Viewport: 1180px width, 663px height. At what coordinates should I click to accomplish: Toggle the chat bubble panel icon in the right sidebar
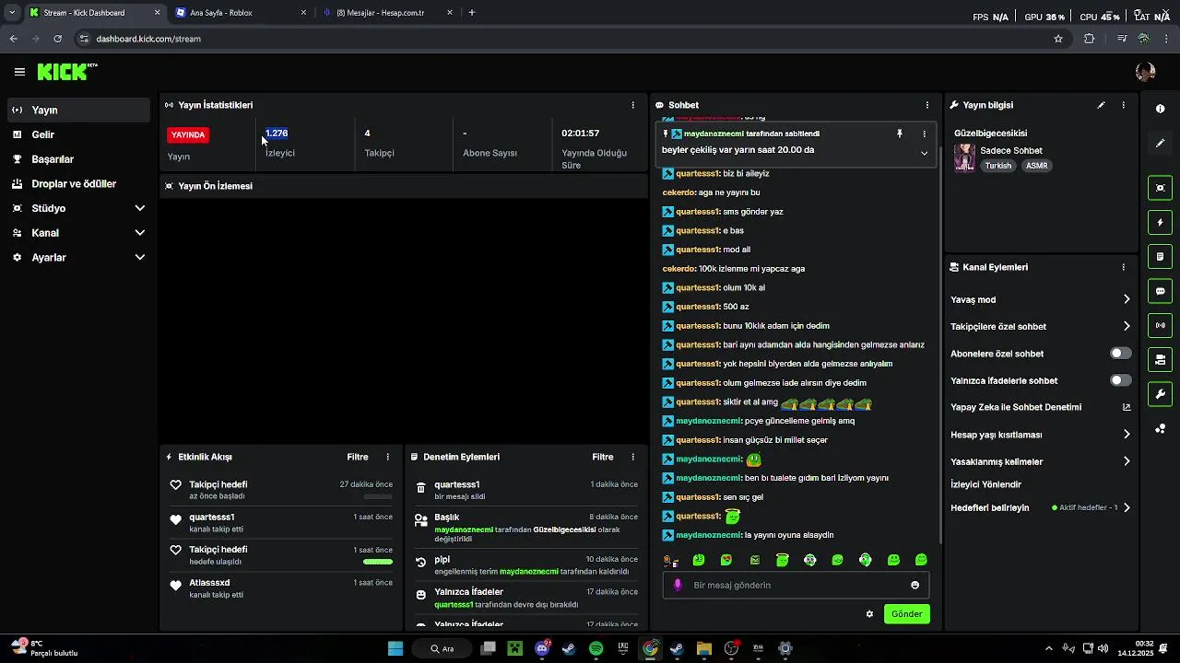coord(1160,291)
